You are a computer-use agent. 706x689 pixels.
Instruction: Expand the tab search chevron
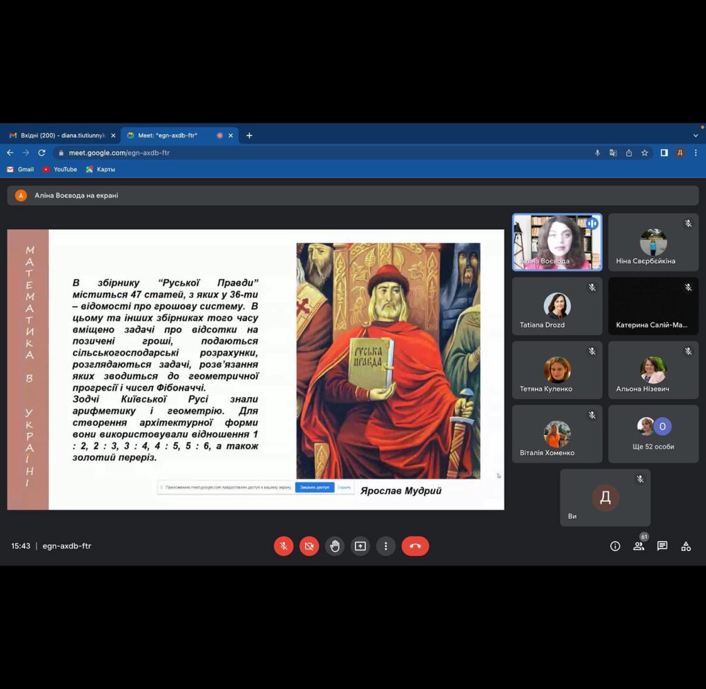[696, 135]
